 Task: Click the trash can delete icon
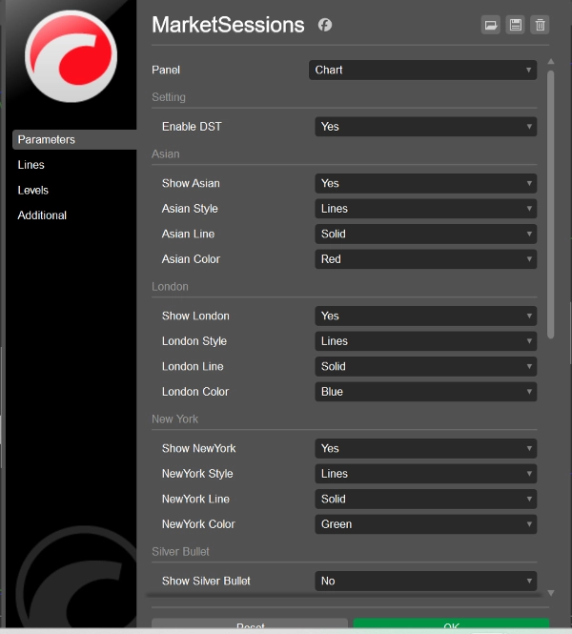pyautogui.click(x=541, y=26)
